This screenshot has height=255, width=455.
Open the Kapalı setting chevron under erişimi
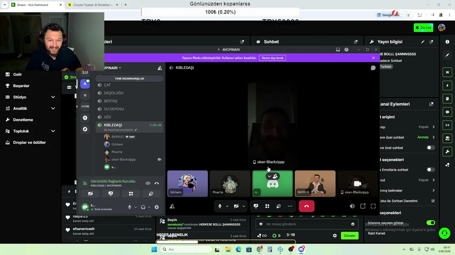[433, 127]
